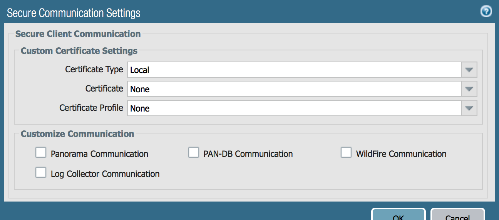Expand the Certificate Type dropdown arrow
Viewport: 499px width, 220px height.
(469, 70)
